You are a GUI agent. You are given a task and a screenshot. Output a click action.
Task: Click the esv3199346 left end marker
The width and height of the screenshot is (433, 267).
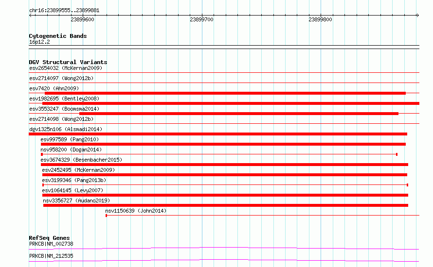[43, 185]
